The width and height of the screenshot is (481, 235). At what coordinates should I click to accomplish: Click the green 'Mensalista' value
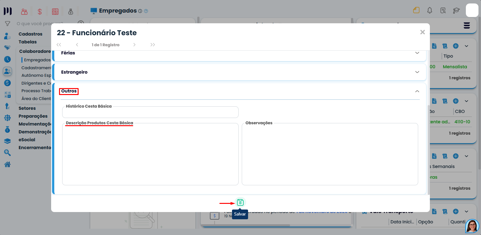pos(455,67)
